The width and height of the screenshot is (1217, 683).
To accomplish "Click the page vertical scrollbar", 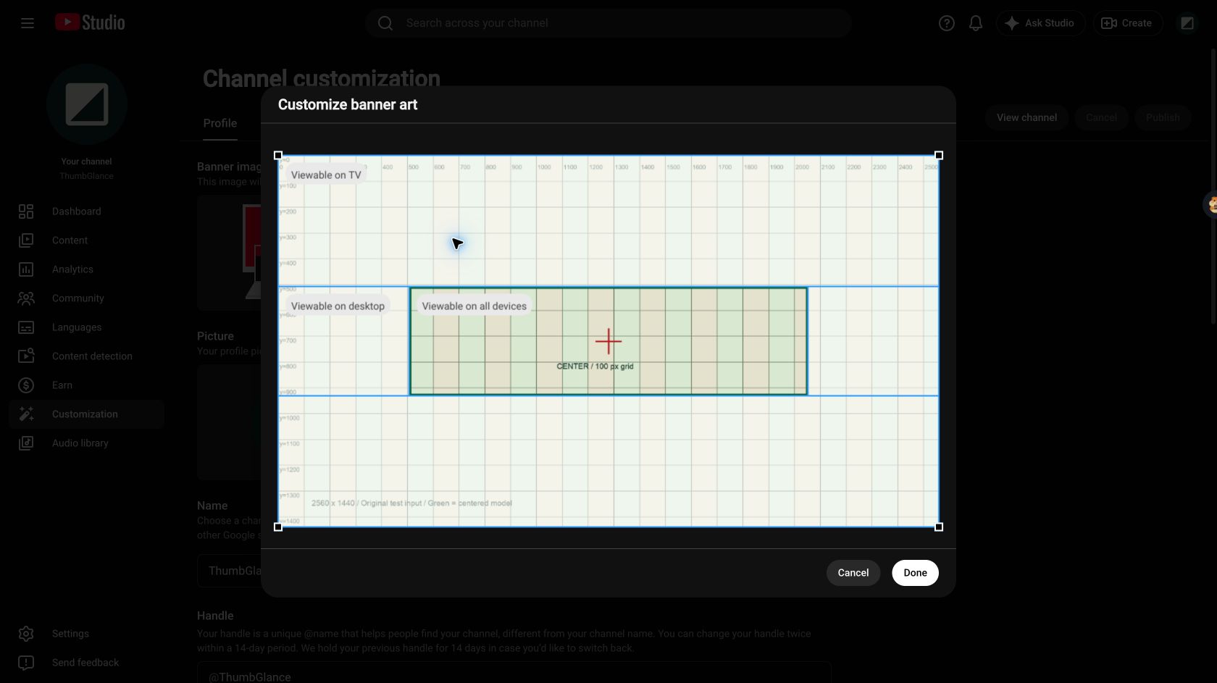I will [x=1213, y=187].
